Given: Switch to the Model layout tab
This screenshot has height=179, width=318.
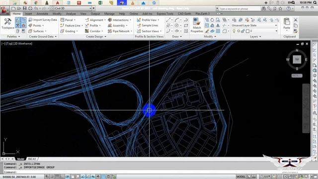Looking at the screenshot, I should [20, 159].
